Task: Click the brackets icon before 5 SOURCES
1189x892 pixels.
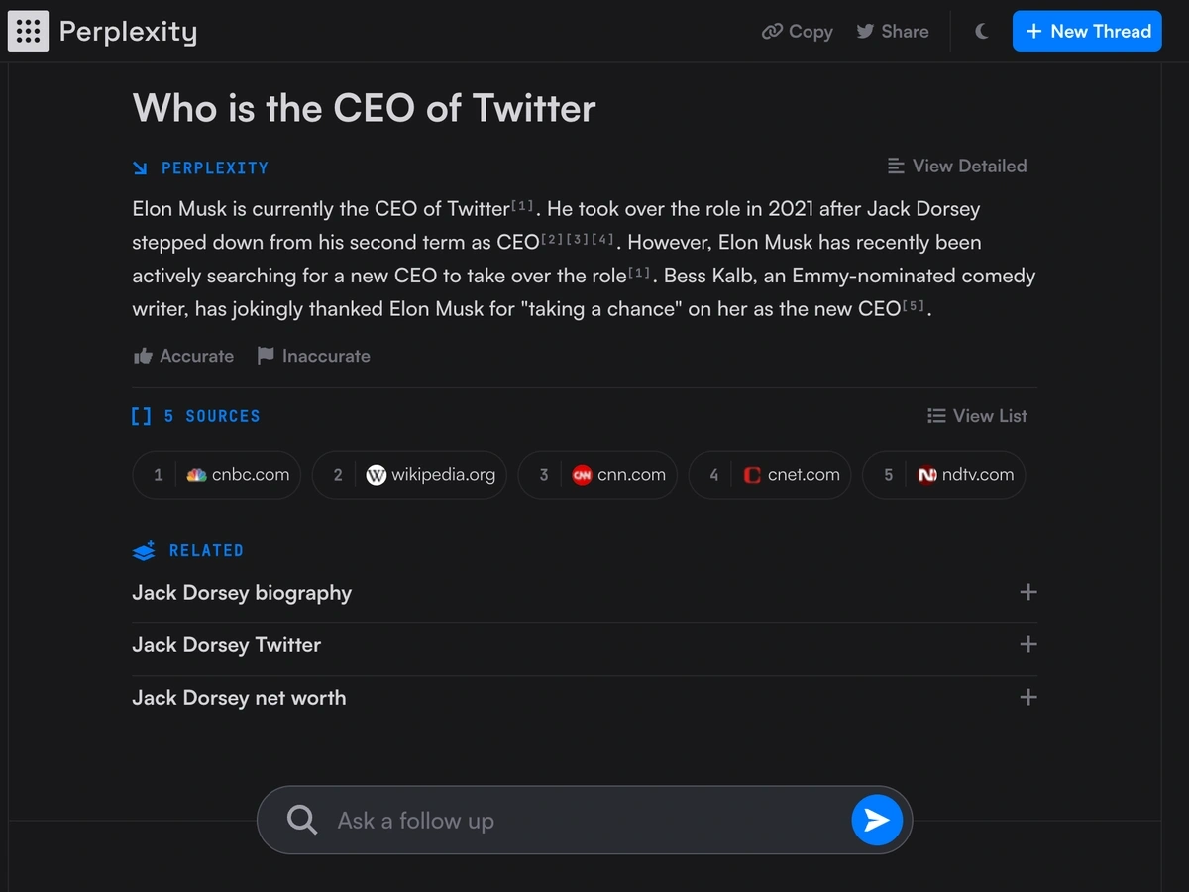Action: click(141, 416)
